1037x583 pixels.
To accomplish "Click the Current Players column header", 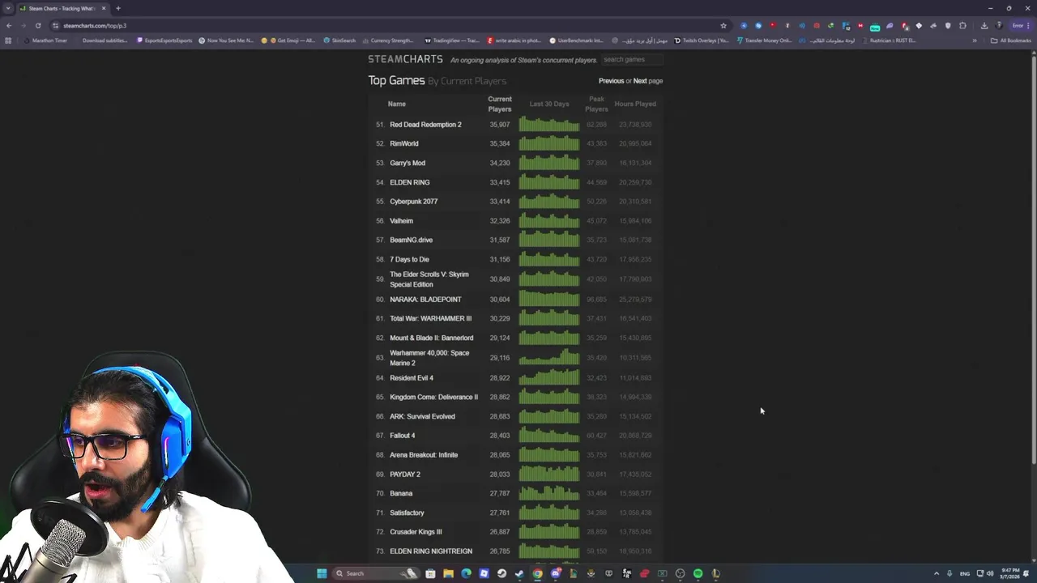I will (x=500, y=104).
